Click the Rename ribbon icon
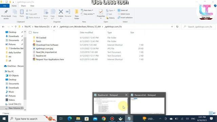 pos(68,14)
